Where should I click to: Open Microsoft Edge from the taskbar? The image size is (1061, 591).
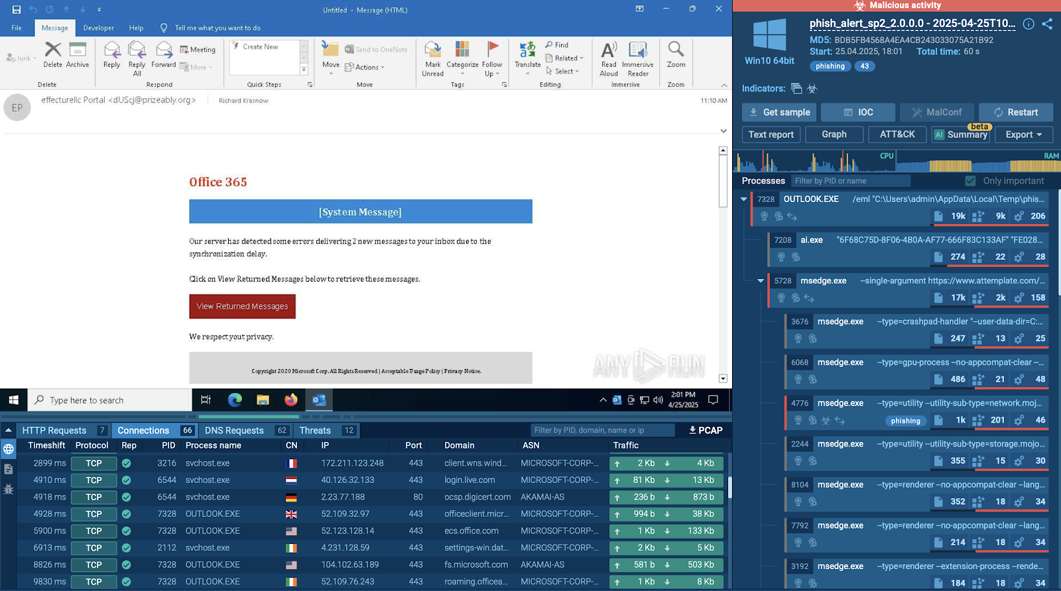[235, 400]
